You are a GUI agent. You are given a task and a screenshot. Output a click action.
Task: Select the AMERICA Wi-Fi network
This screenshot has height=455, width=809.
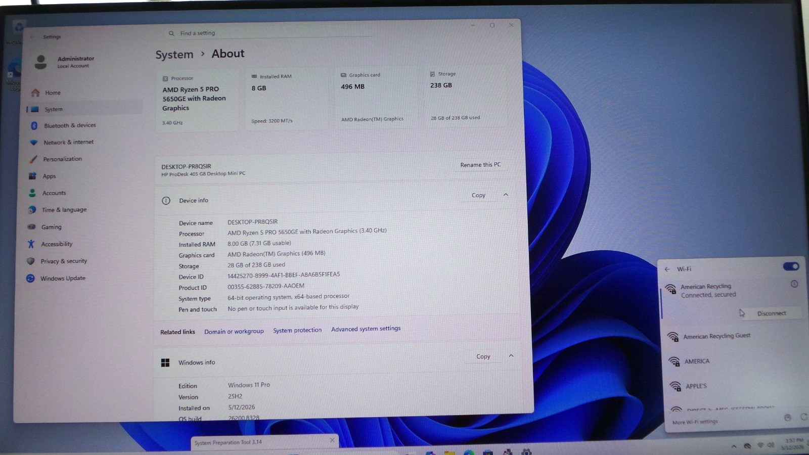(733, 361)
